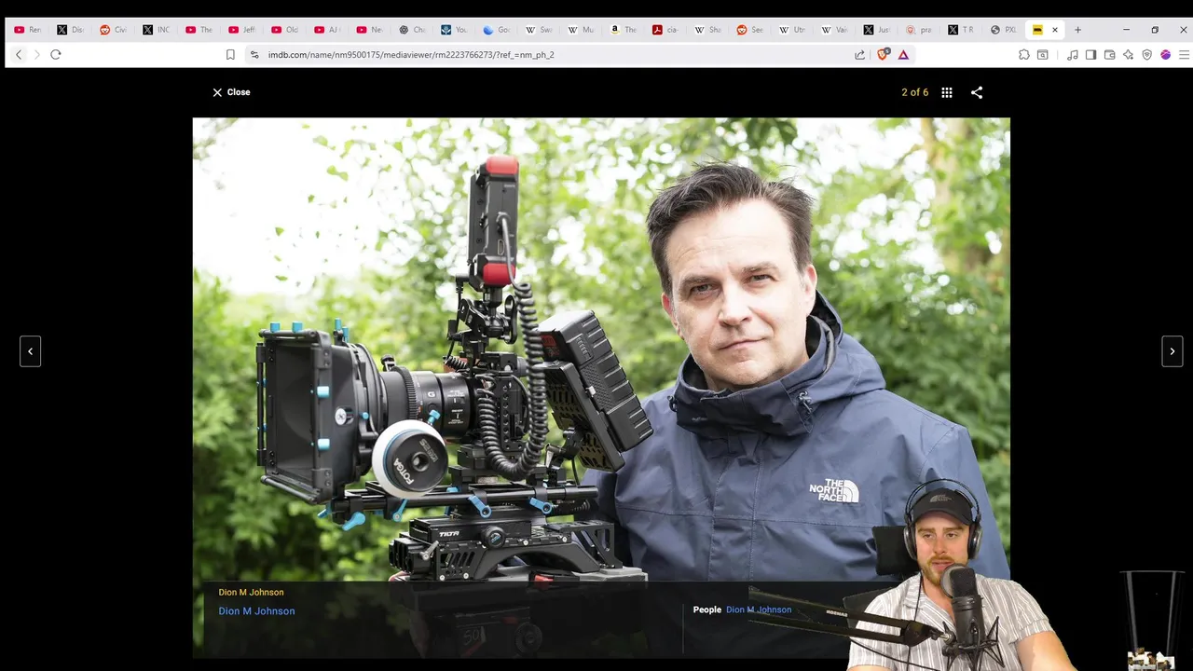The width and height of the screenshot is (1193, 671).
Task: Switch to the PDF 'cia-' tab
Action: pyautogui.click(x=665, y=30)
